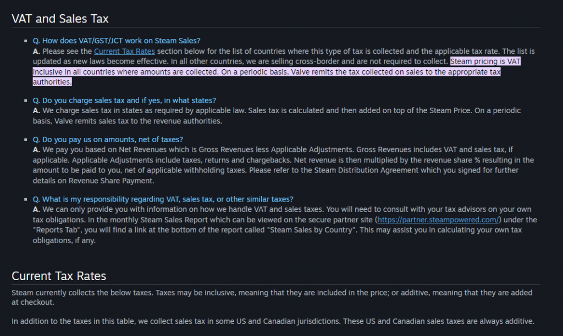
Task: Click bullet marker beside the responsibility question
Action: point(25,199)
